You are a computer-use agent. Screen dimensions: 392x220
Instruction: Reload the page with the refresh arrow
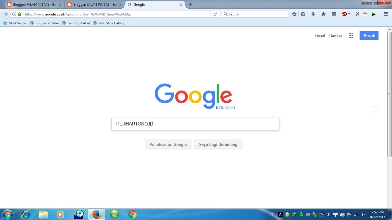pos(215,14)
